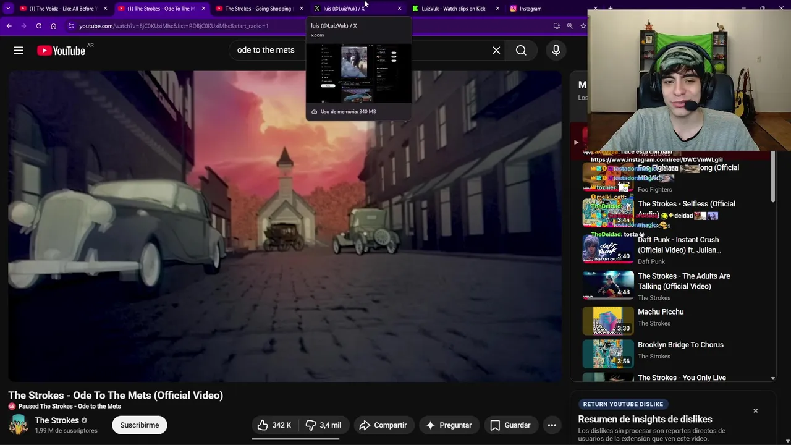Close the Strokes - Going Shopping tab
The image size is (791, 445).
point(302,9)
